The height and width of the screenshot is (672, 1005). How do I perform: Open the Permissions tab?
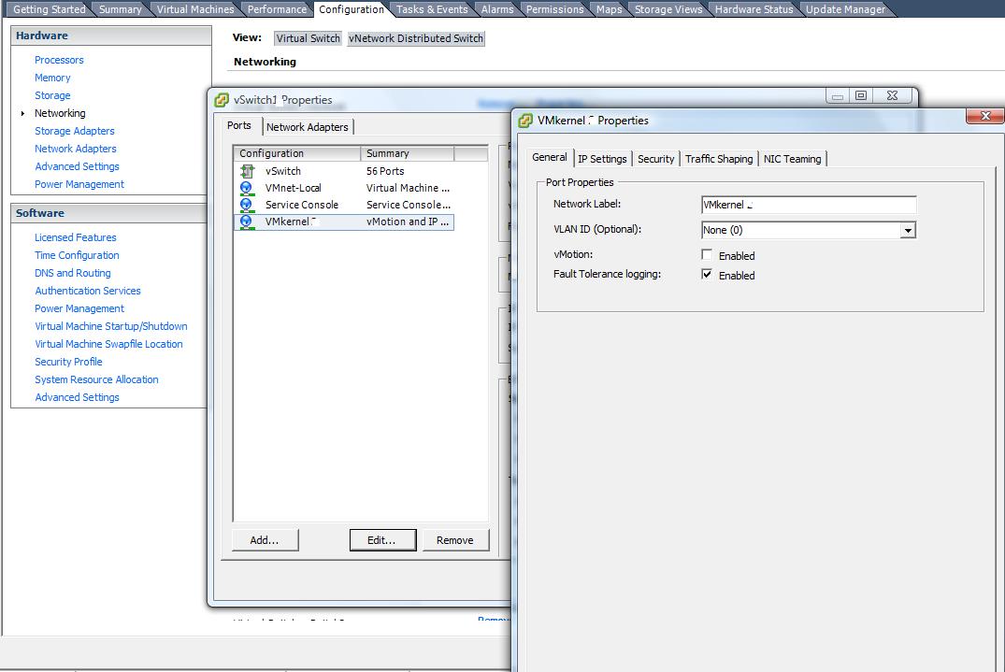pos(555,9)
